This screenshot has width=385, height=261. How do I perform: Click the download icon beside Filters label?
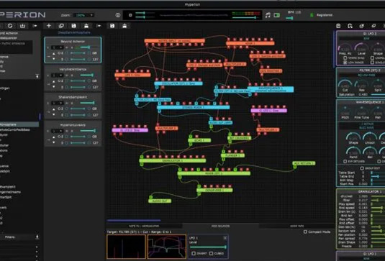tap(37, 237)
